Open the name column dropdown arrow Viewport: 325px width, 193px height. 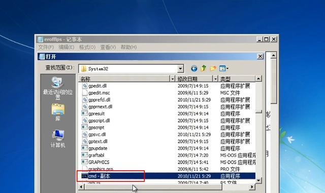point(172,79)
